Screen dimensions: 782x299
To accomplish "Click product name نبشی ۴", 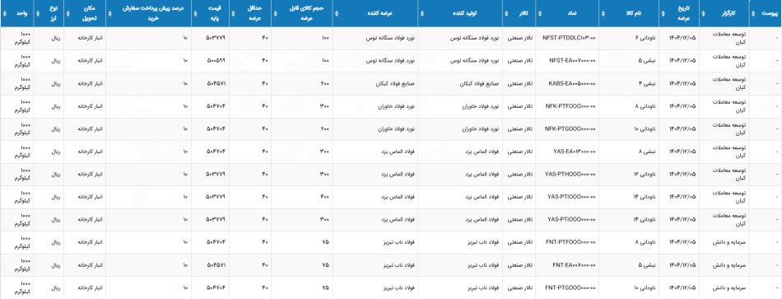I will pos(646,84).
